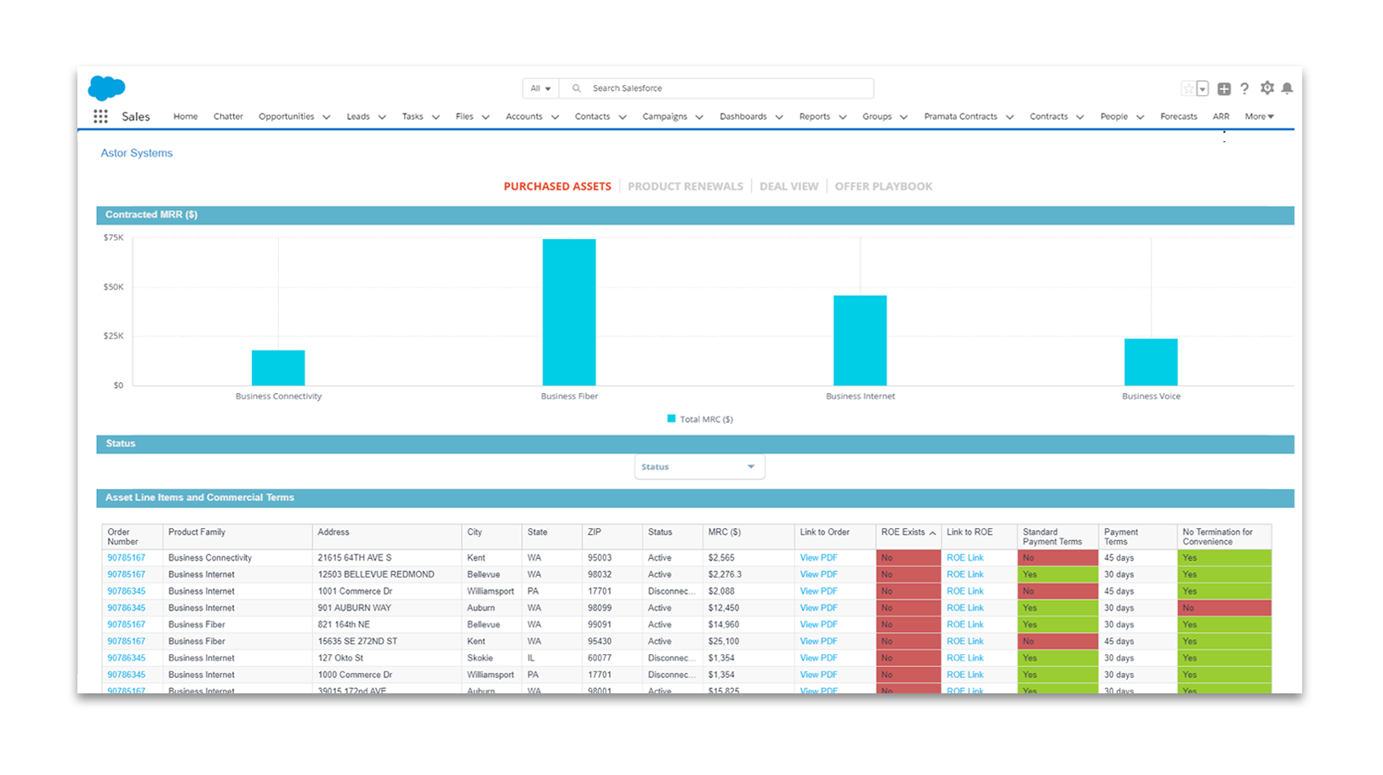Viewport: 1383px width, 775px height.
Task: Click the Total MRC legend swatch
Action: tap(671, 419)
